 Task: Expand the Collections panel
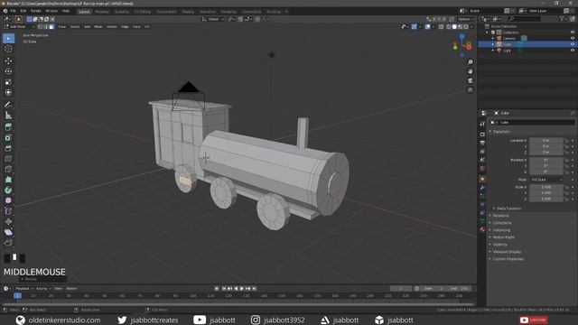[x=502, y=223]
